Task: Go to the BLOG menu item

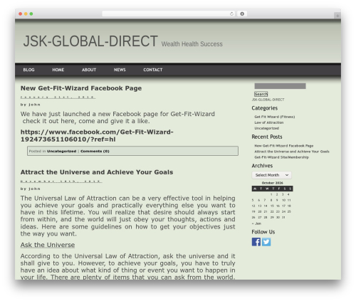Action: pyautogui.click(x=28, y=70)
